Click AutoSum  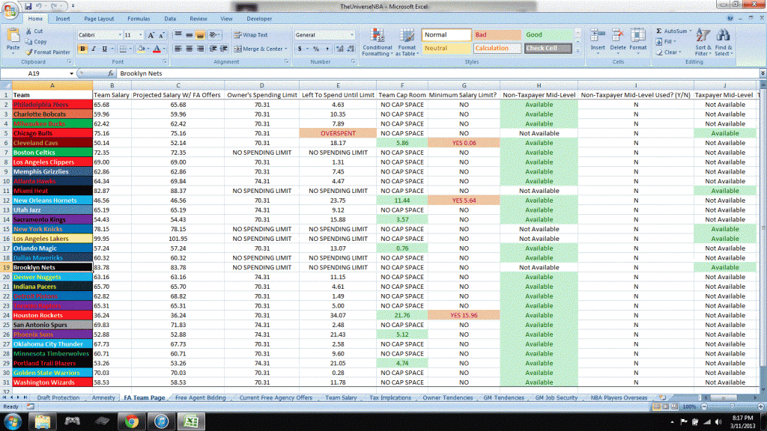coord(674,31)
